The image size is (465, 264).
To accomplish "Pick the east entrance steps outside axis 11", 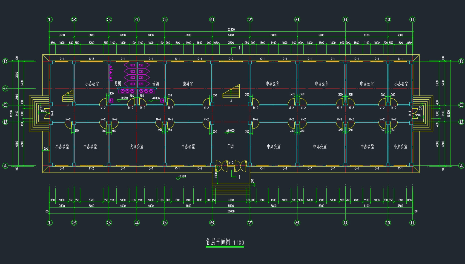I will (423, 113).
